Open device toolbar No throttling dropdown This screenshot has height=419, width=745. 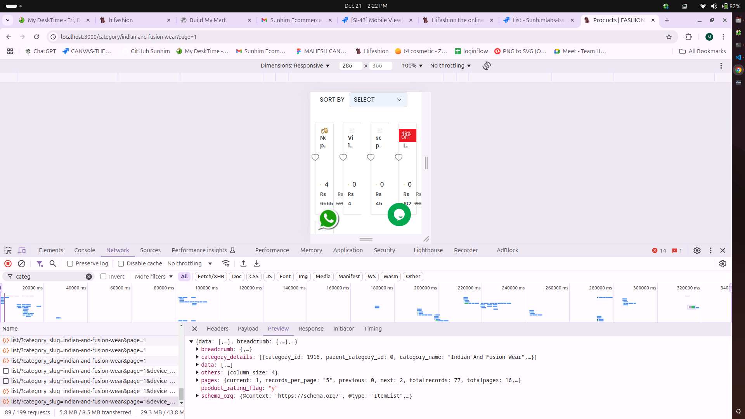[450, 66]
